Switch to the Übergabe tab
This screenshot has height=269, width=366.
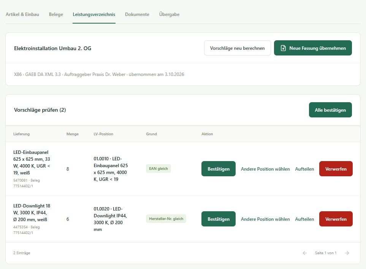point(169,14)
